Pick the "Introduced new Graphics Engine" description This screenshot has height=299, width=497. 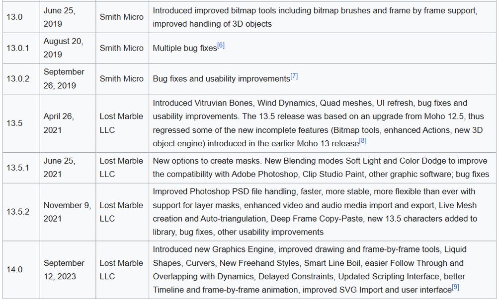tap(310, 270)
